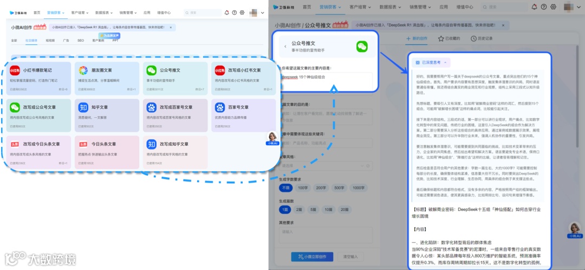Click the 知 icon on 改写成知乎文章 card
This screenshot has height=270, width=585.
[x=152, y=144]
